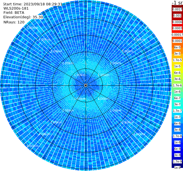Click the 3.00km range label in southeast quadrant
This screenshot has height=171, width=183.
pos(127,122)
